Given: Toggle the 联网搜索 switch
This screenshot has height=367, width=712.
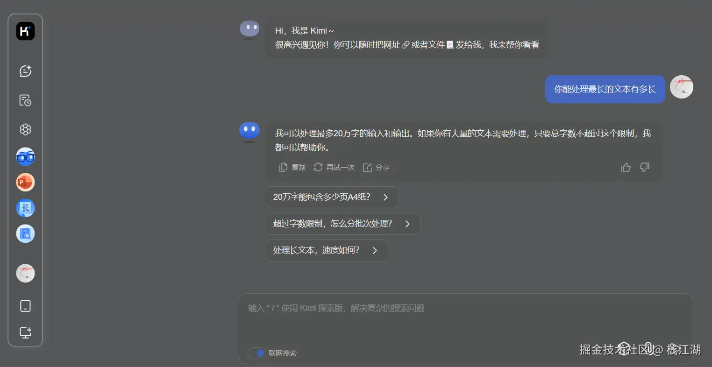Looking at the screenshot, I should click(256, 353).
